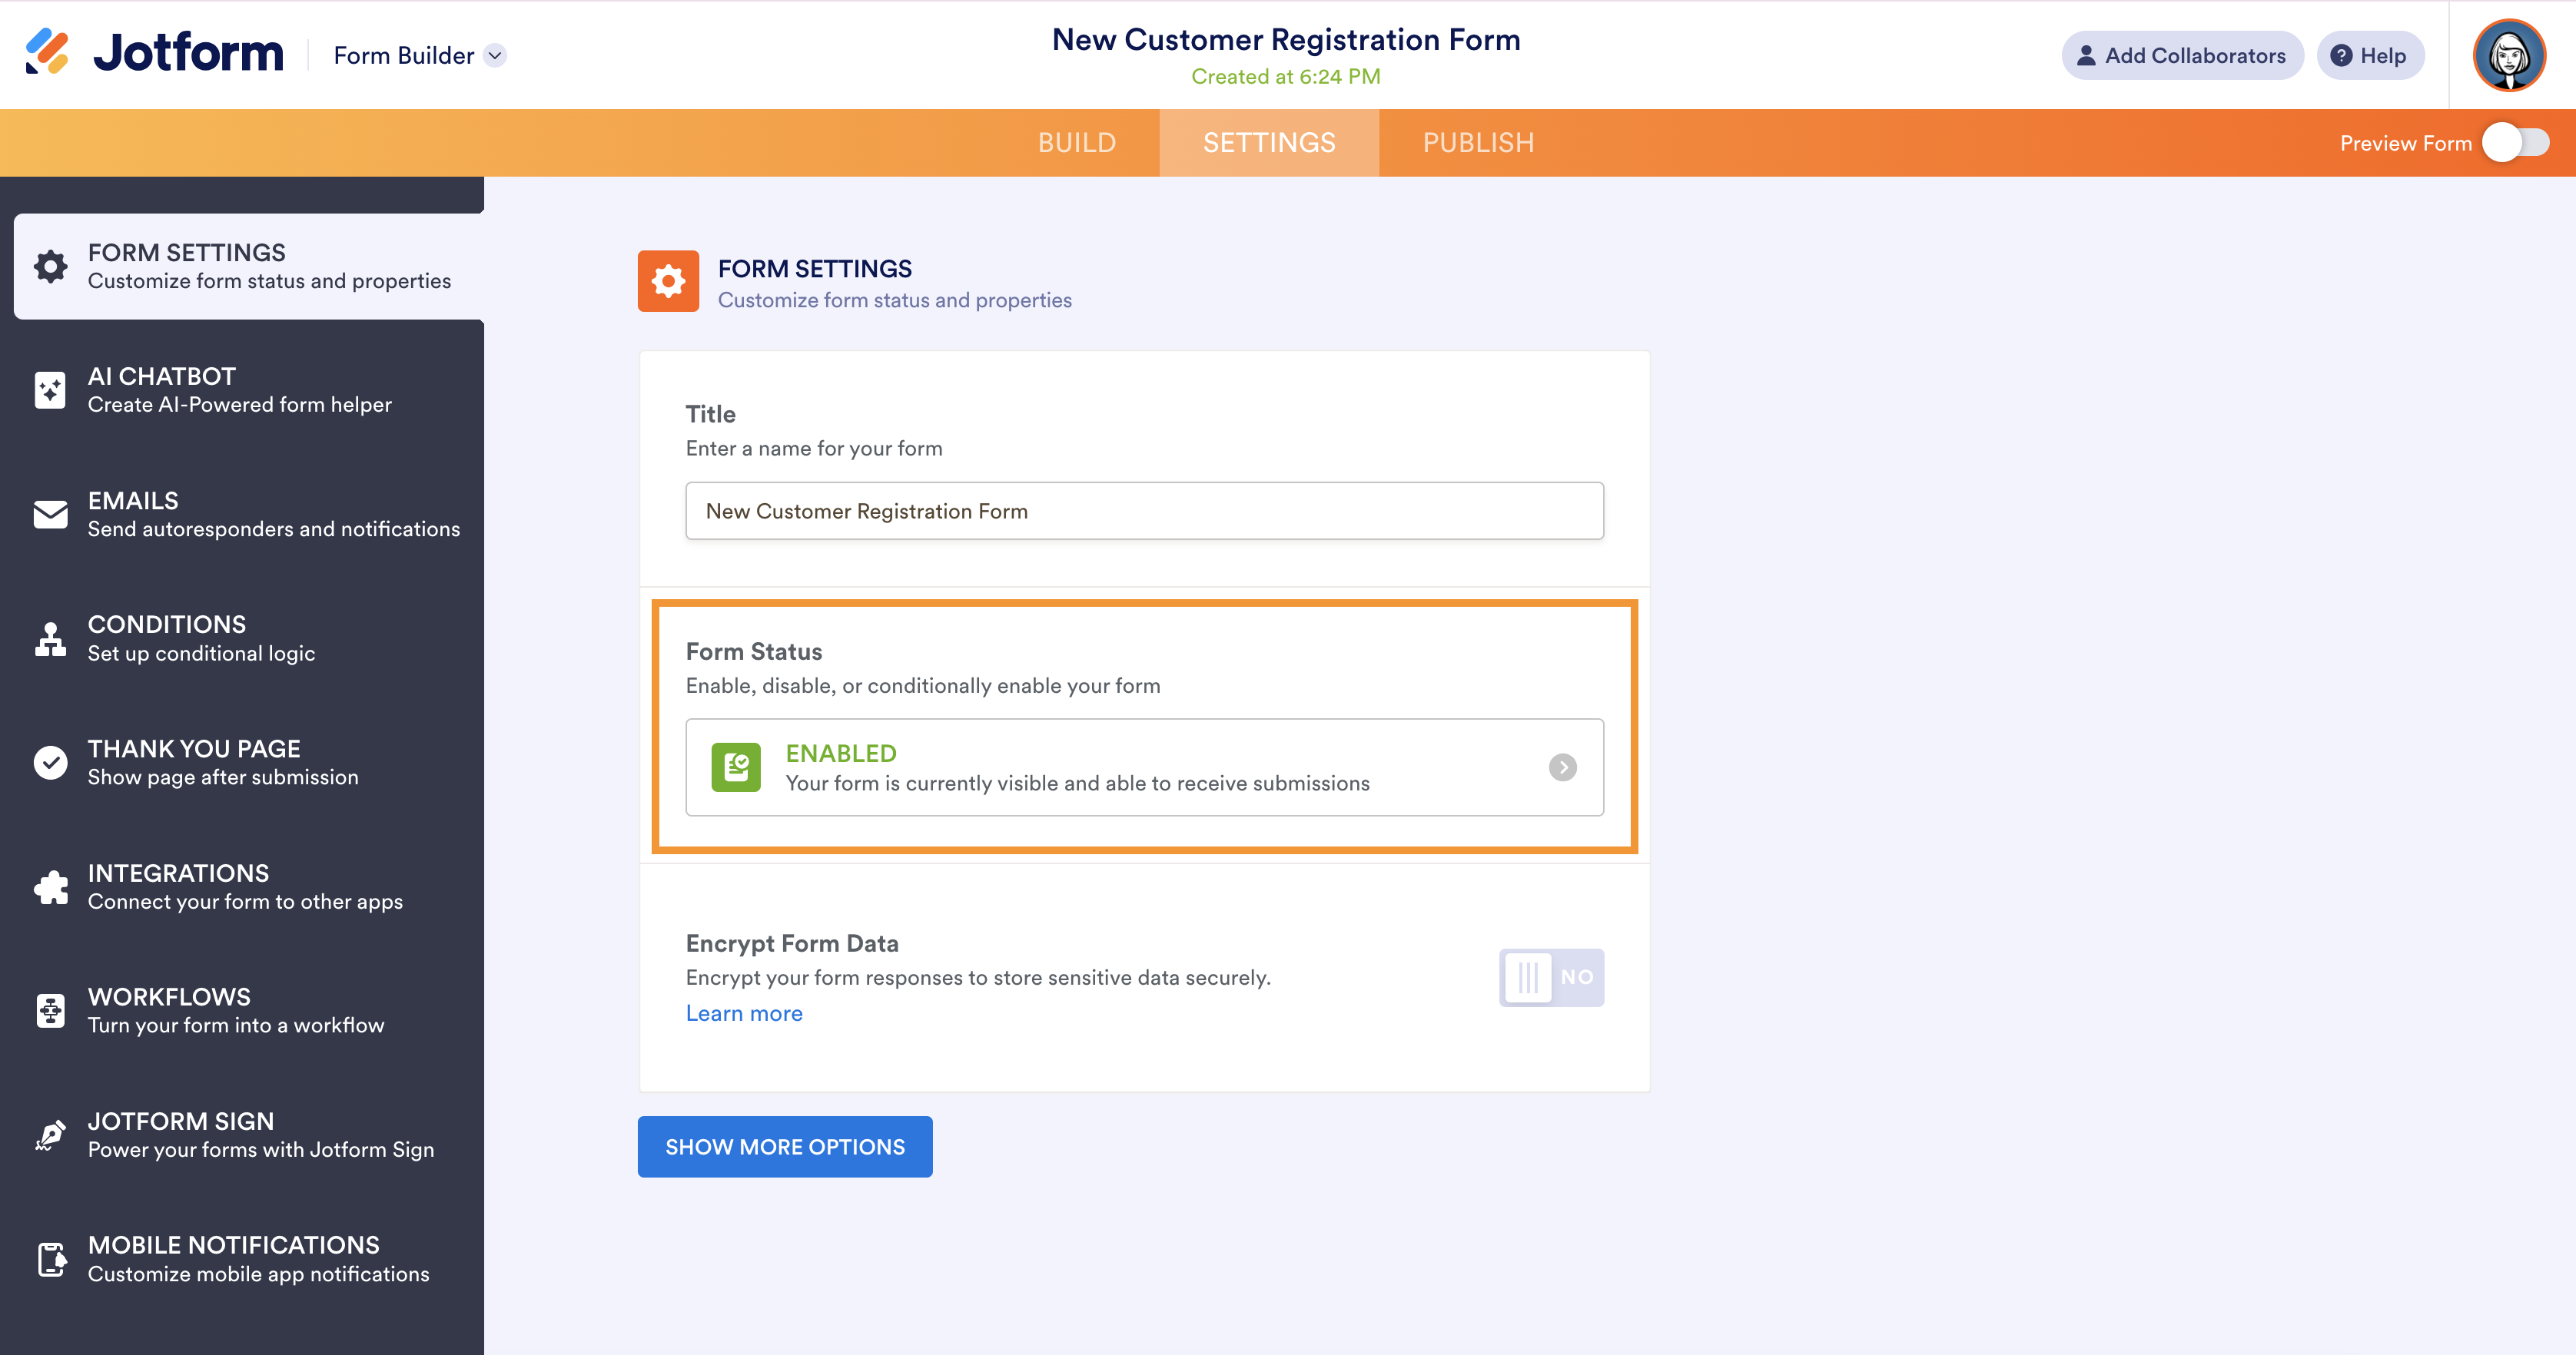Click the AI Chatbot sparkle icon
The width and height of the screenshot is (2576, 1355).
(50, 389)
